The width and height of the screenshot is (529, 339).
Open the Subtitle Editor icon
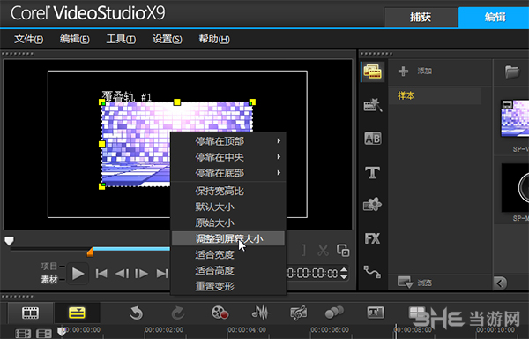coord(376,312)
